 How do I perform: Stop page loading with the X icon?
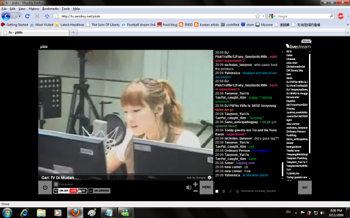pyautogui.click(x=38, y=16)
